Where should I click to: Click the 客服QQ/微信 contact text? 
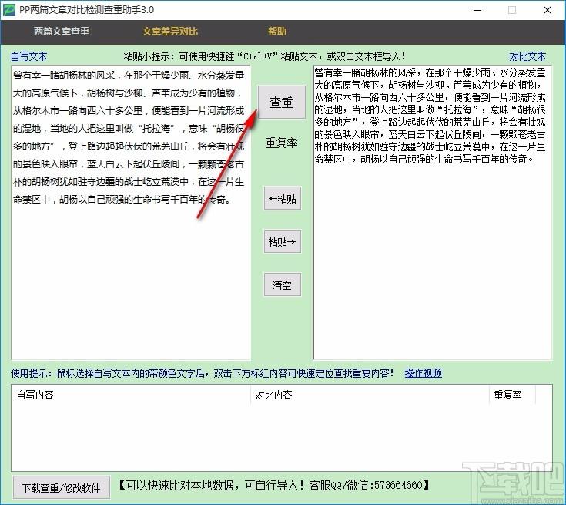point(368,485)
